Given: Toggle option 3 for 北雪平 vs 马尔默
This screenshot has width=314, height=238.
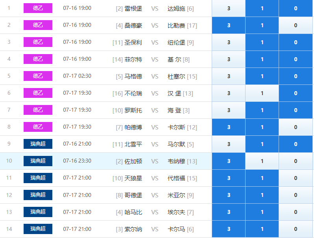Looking at the screenshot, I should point(229,144).
